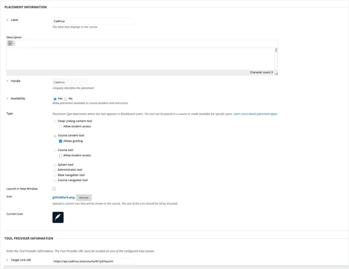Check Allow student access under Deep Linking

point(61,126)
